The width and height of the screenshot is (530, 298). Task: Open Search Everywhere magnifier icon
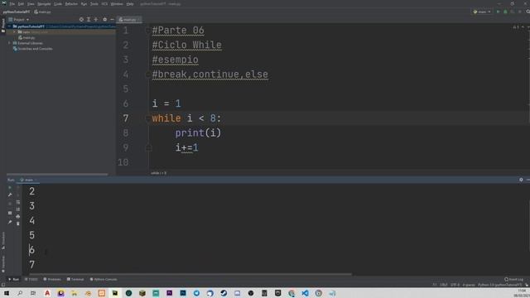(x=528, y=12)
